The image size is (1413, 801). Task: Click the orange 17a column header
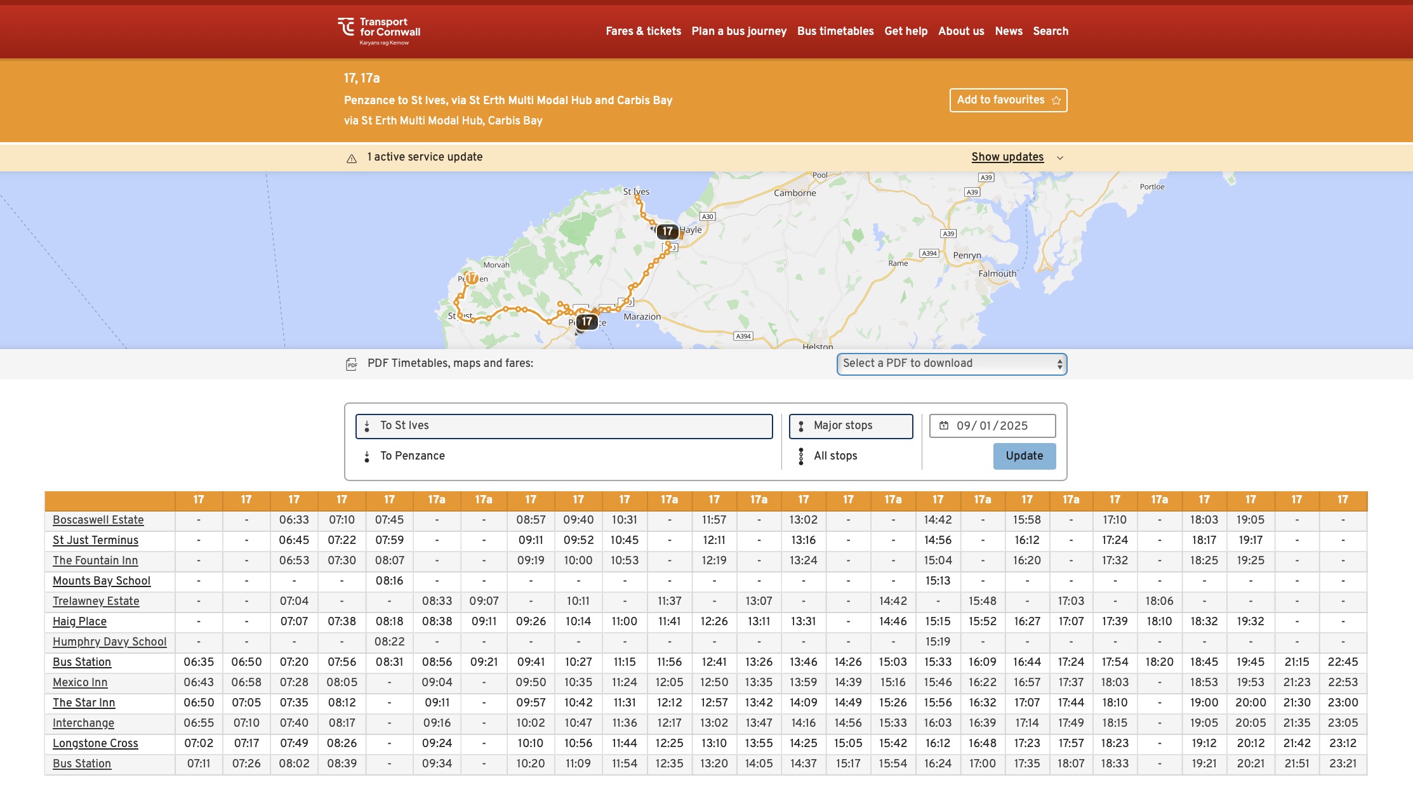pos(436,500)
